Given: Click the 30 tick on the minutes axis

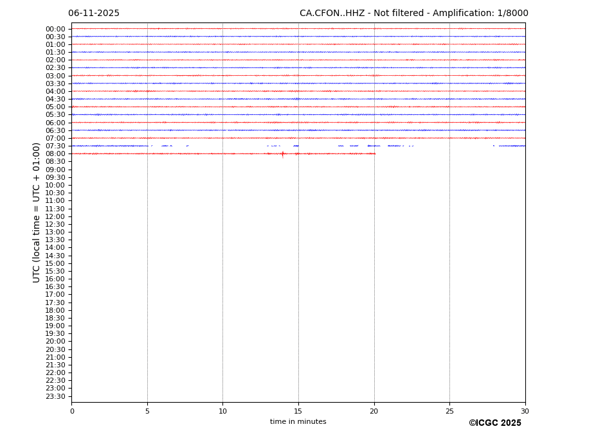Looking at the screenshot, I should (x=525, y=411).
